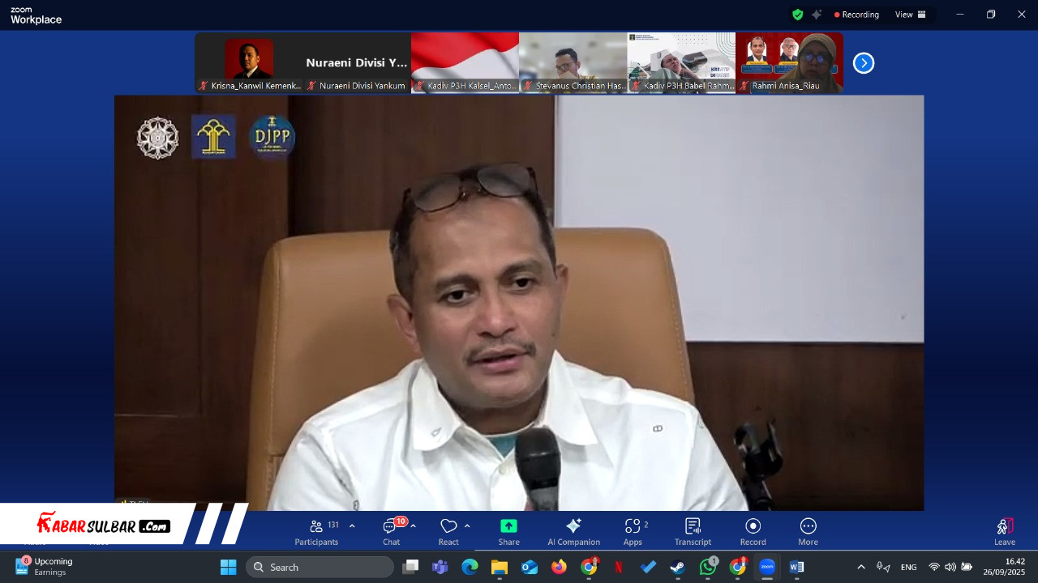Expand the Participants options arrow
Image resolution: width=1038 pixels, height=583 pixels.
[352, 526]
